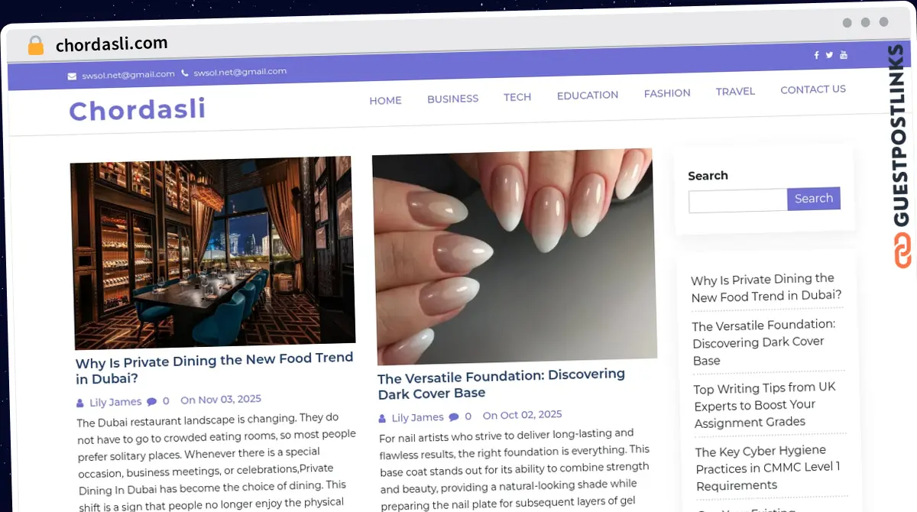
Task: Open the YouTube icon in the top bar
Action: point(843,54)
